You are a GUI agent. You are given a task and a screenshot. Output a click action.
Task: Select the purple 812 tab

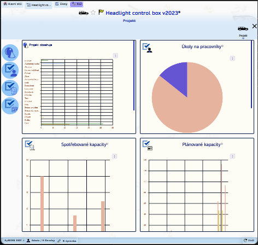pos(77,4)
